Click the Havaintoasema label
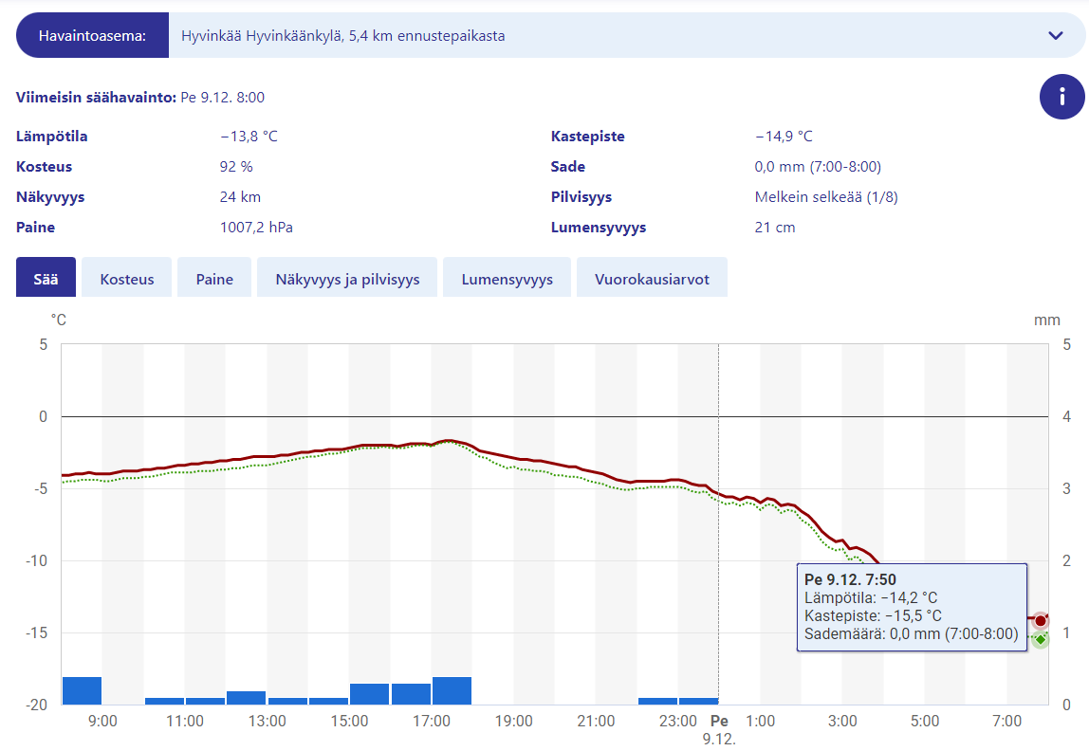The width and height of the screenshot is (1089, 751). point(92,36)
